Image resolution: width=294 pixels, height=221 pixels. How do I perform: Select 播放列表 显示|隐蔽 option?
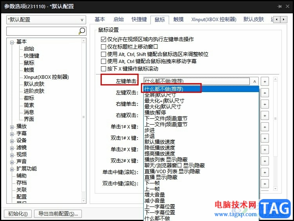[x=201, y=159]
